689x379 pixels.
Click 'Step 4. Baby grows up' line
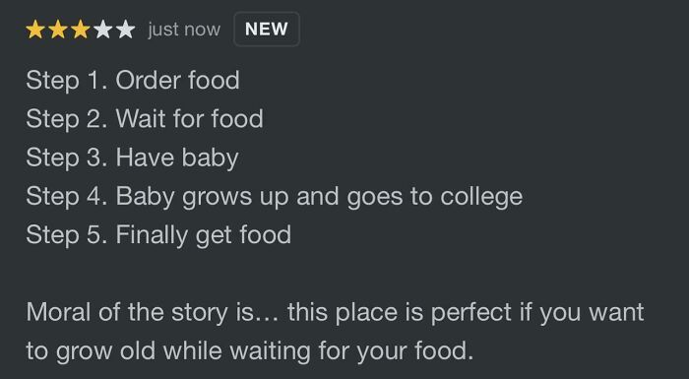tap(275, 196)
